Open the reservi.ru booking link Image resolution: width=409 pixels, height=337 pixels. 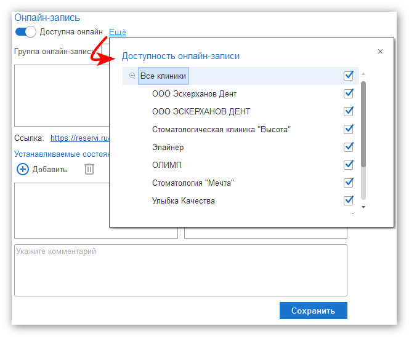pyautogui.click(x=79, y=138)
